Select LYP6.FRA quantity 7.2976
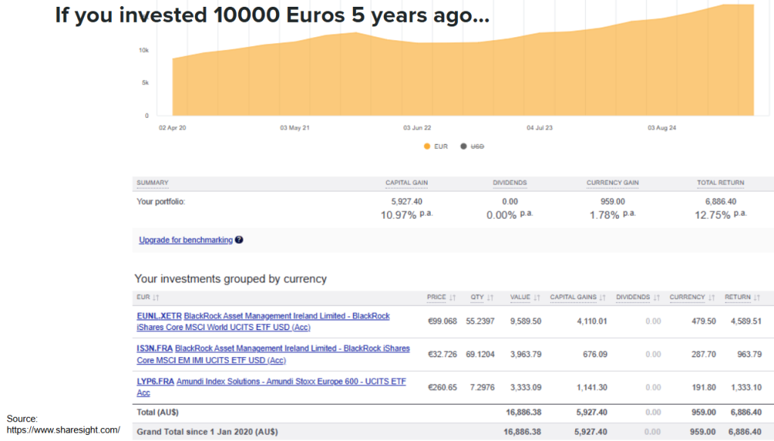This screenshot has height=441, width=774. pyautogui.click(x=482, y=387)
